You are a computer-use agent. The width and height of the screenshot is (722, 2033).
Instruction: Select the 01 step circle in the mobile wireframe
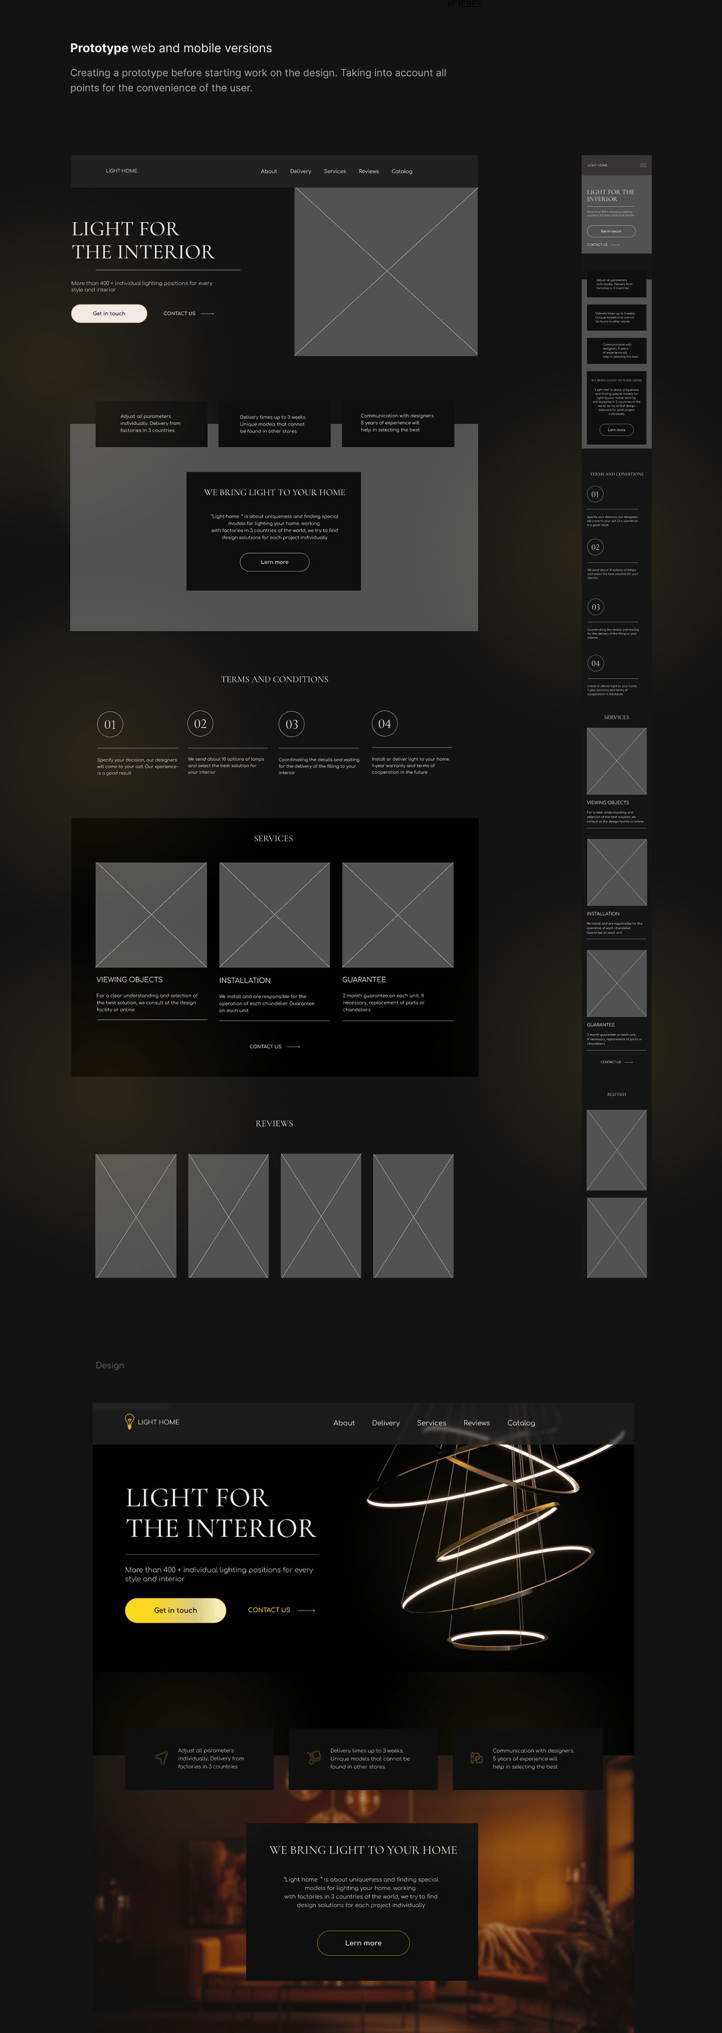click(x=595, y=494)
